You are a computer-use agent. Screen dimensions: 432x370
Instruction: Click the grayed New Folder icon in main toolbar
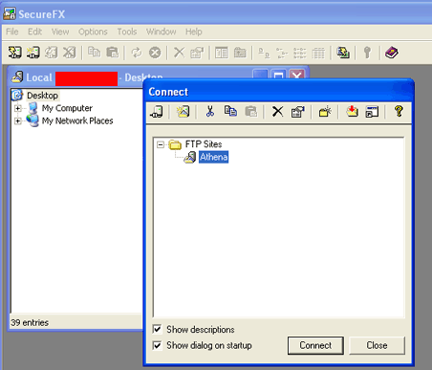[x=240, y=53]
